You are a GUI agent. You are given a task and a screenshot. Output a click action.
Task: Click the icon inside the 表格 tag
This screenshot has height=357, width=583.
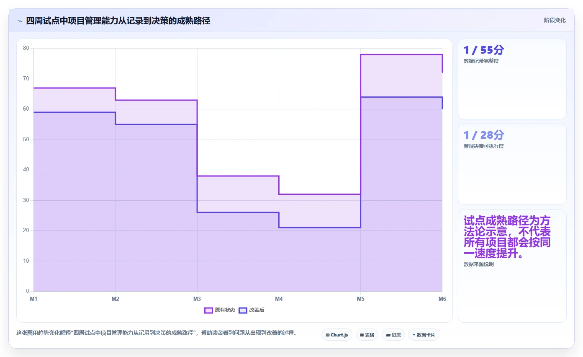362,335
